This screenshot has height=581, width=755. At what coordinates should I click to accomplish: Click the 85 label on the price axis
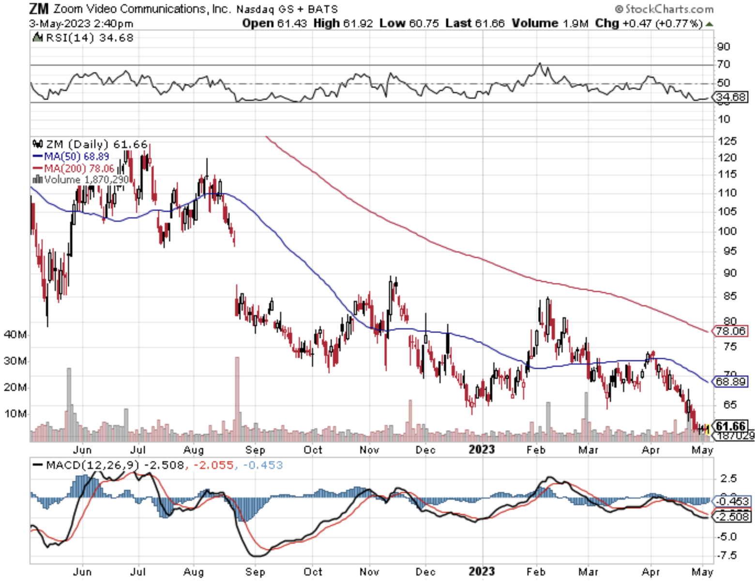tap(730, 296)
